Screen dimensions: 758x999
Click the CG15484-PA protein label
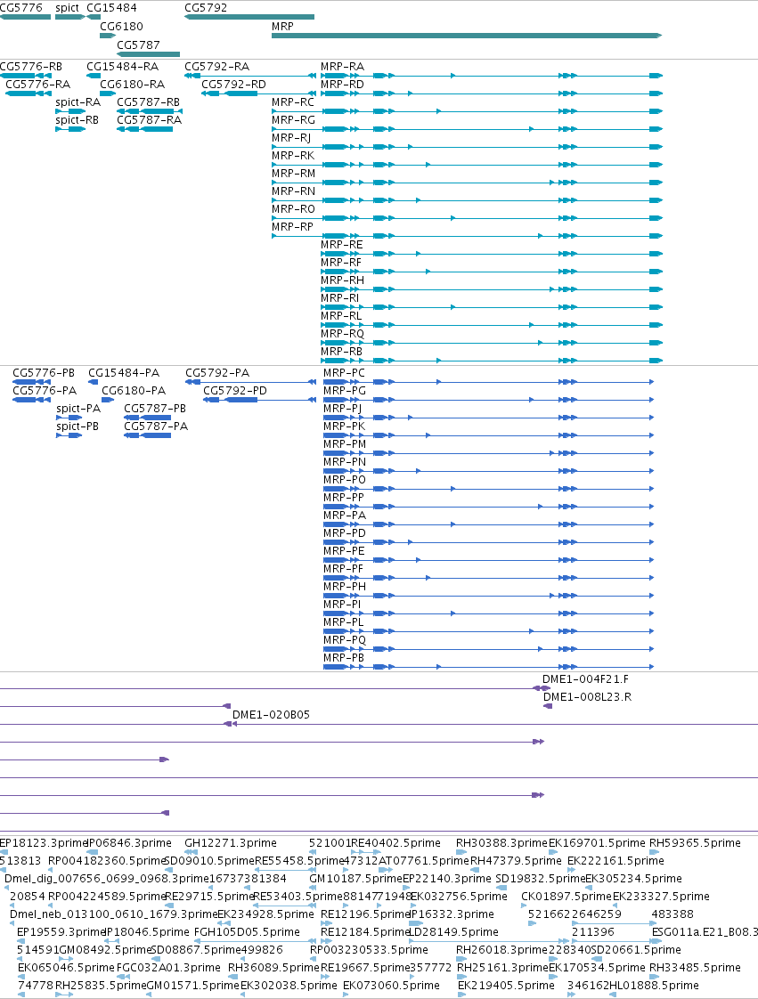124,373
